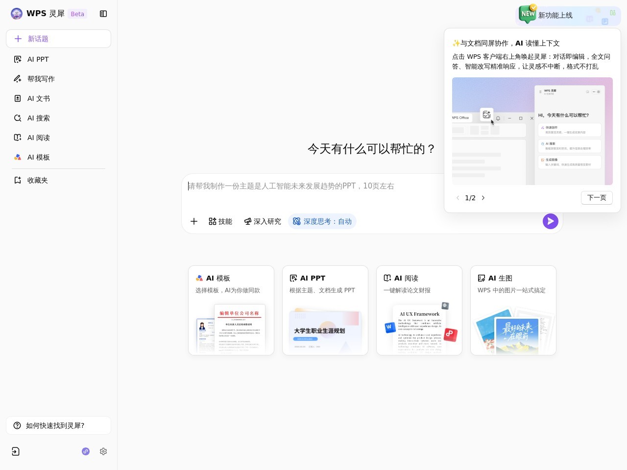Click the AI 文书 sidebar icon

[18, 98]
